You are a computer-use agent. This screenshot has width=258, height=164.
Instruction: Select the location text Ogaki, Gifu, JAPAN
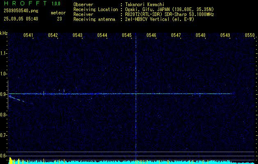click(147, 9)
